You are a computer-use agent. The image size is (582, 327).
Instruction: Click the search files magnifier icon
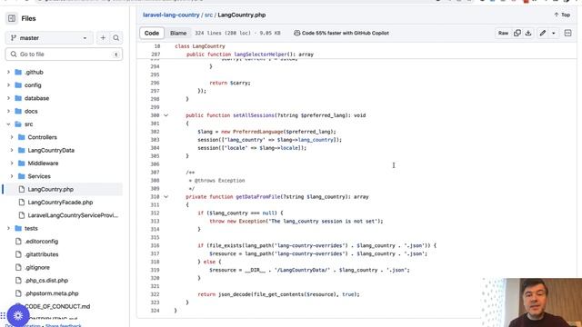click(x=115, y=38)
